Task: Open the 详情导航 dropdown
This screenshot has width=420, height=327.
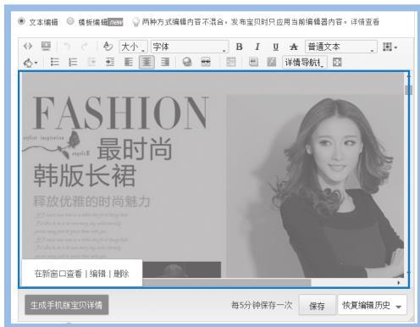Action: (x=304, y=63)
